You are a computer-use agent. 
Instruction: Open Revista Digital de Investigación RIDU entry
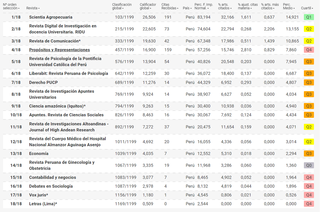click(x=63, y=29)
